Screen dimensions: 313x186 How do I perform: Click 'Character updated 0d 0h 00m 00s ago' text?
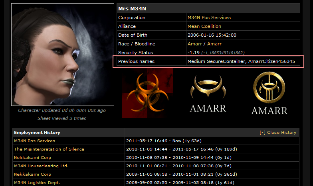pyautogui.click(x=62, y=110)
